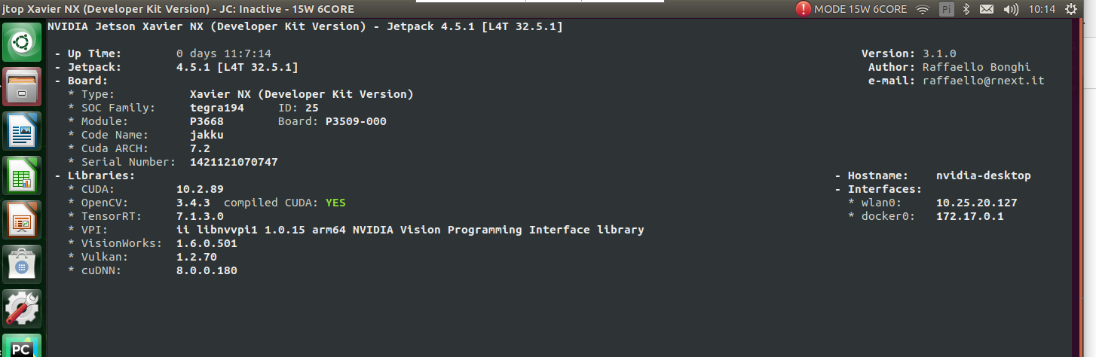Open MODE 15W 6CORE power menu

point(860,9)
